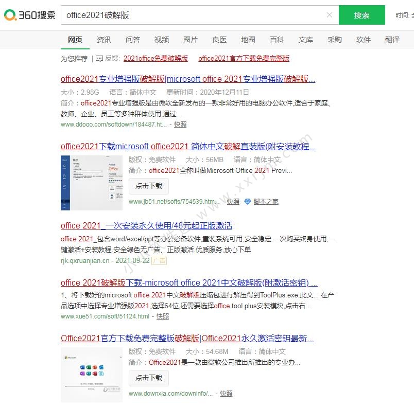
Task: Open the 良医 tab
Action: click(x=219, y=40)
